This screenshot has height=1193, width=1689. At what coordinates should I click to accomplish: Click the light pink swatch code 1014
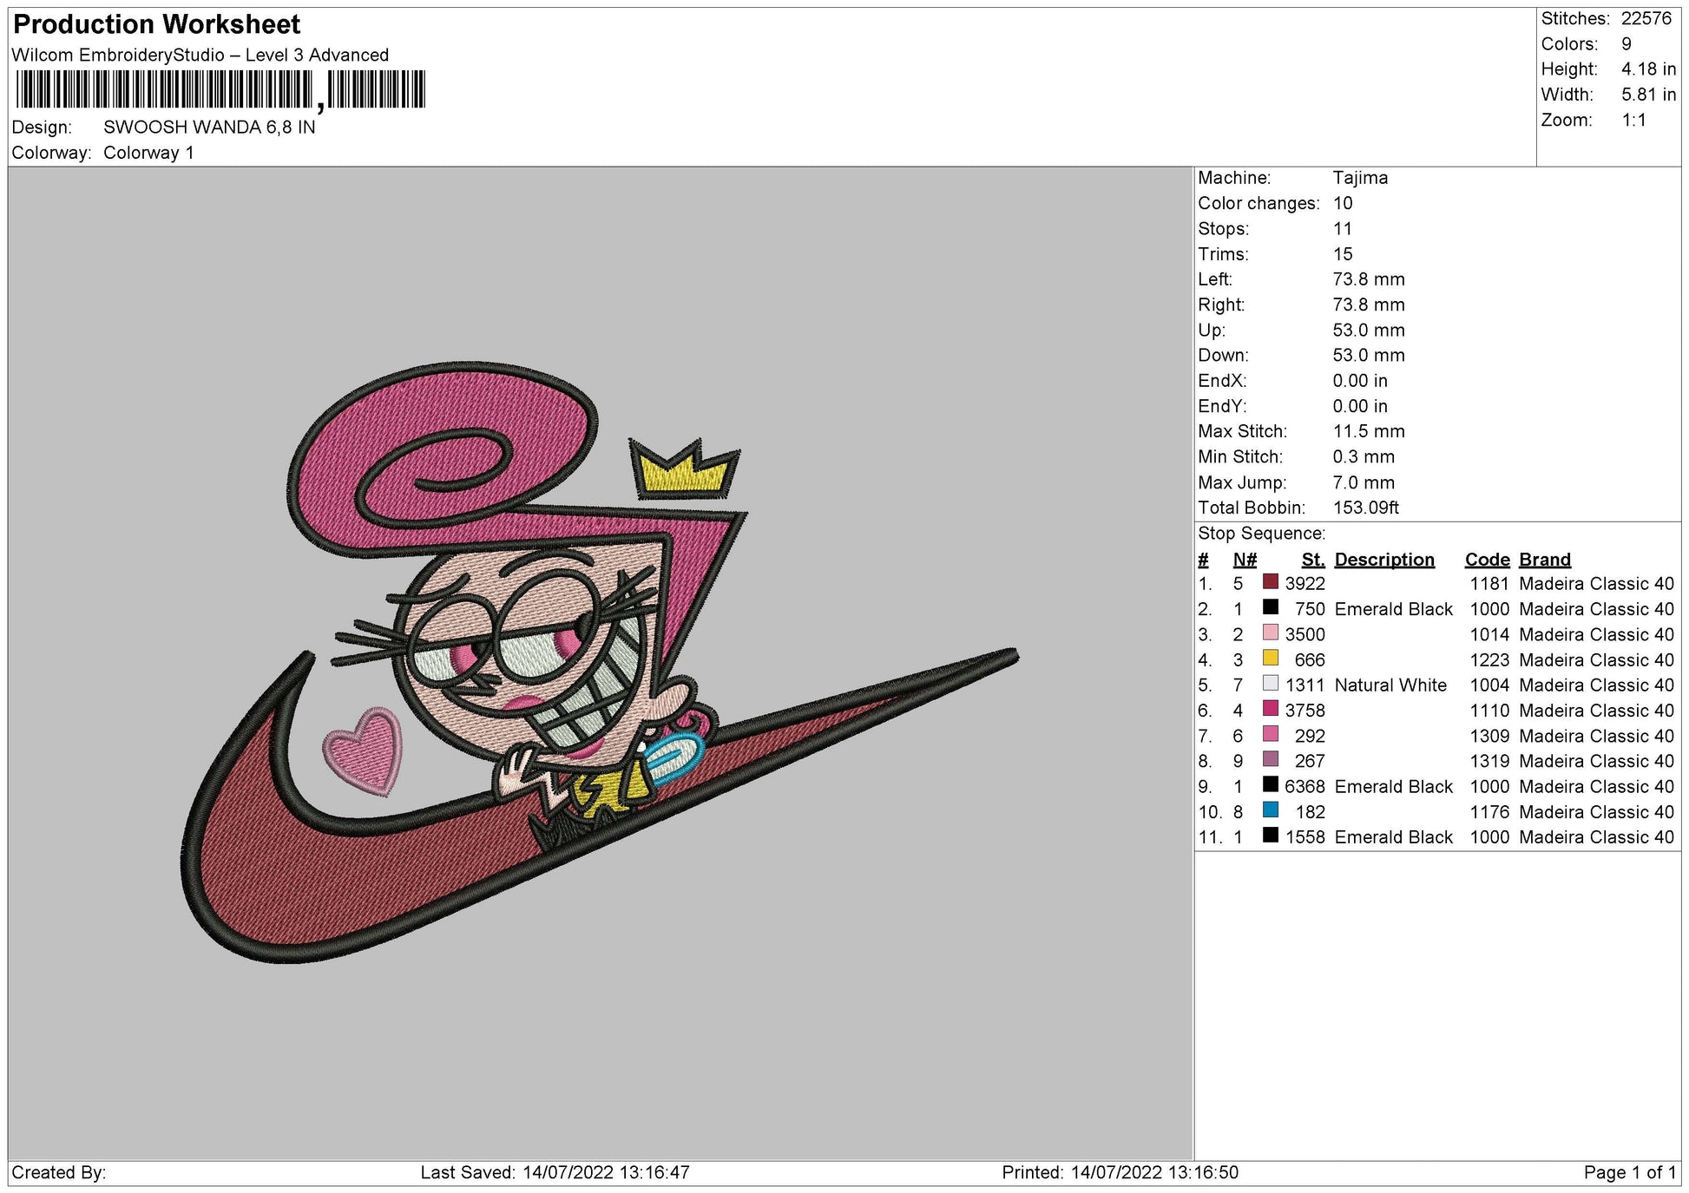1271,633
